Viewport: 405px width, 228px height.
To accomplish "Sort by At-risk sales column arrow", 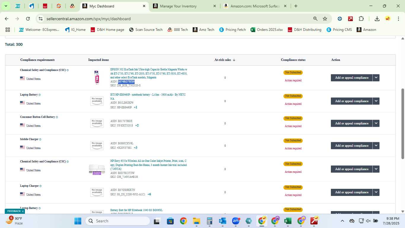I will pyautogui.click(x=234, y=60).
